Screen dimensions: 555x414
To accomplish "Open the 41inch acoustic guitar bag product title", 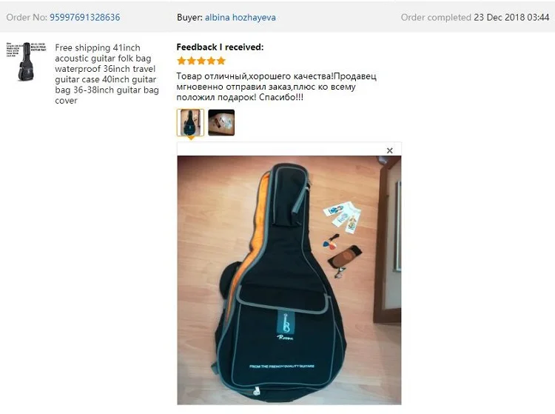I will point(107,74).
